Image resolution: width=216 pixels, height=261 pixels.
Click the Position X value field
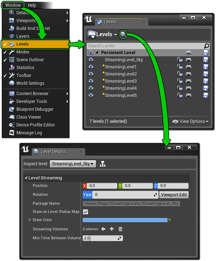pyautogui.click(x=102, y=186)
